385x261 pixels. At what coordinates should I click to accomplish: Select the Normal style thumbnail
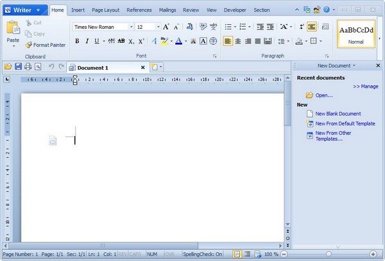[356, 34]
